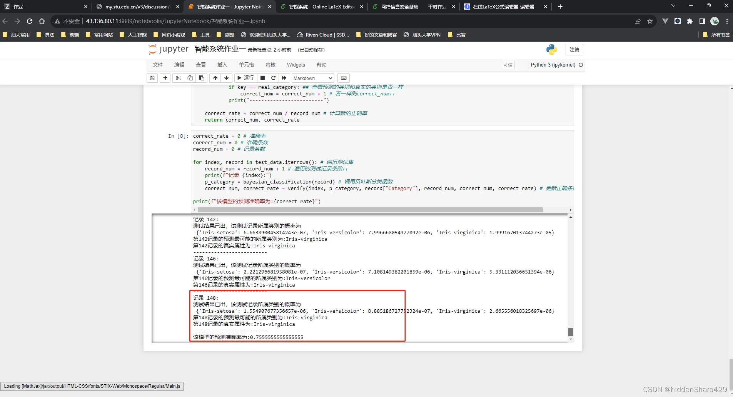Open the browser extensions puzzle icon
Image resolution: width=733 pixels, height=397 pixels.
[690, 21]
